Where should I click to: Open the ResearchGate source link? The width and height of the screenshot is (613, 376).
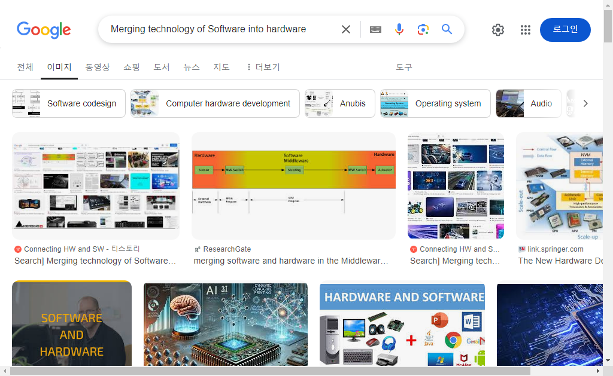coord(223,249)
